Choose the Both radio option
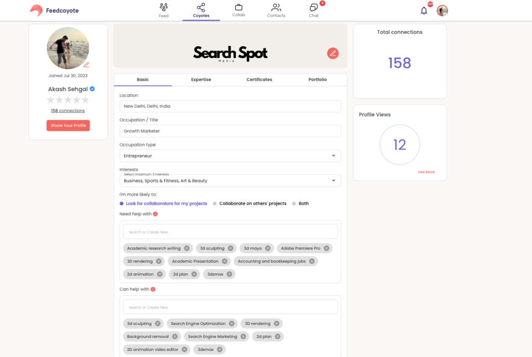The width and height of the screenshot is (532, 357). 294,203
